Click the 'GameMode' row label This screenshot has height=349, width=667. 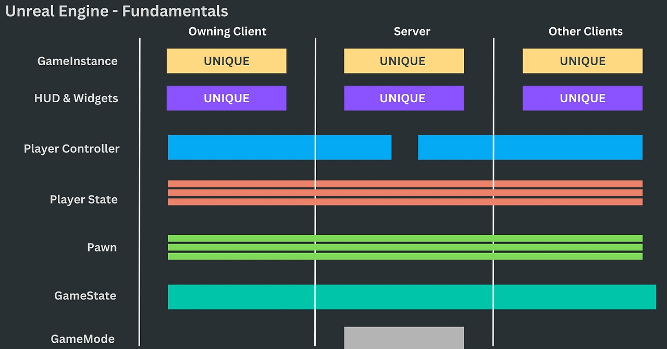pyautogui.click(x=82, y=339)
